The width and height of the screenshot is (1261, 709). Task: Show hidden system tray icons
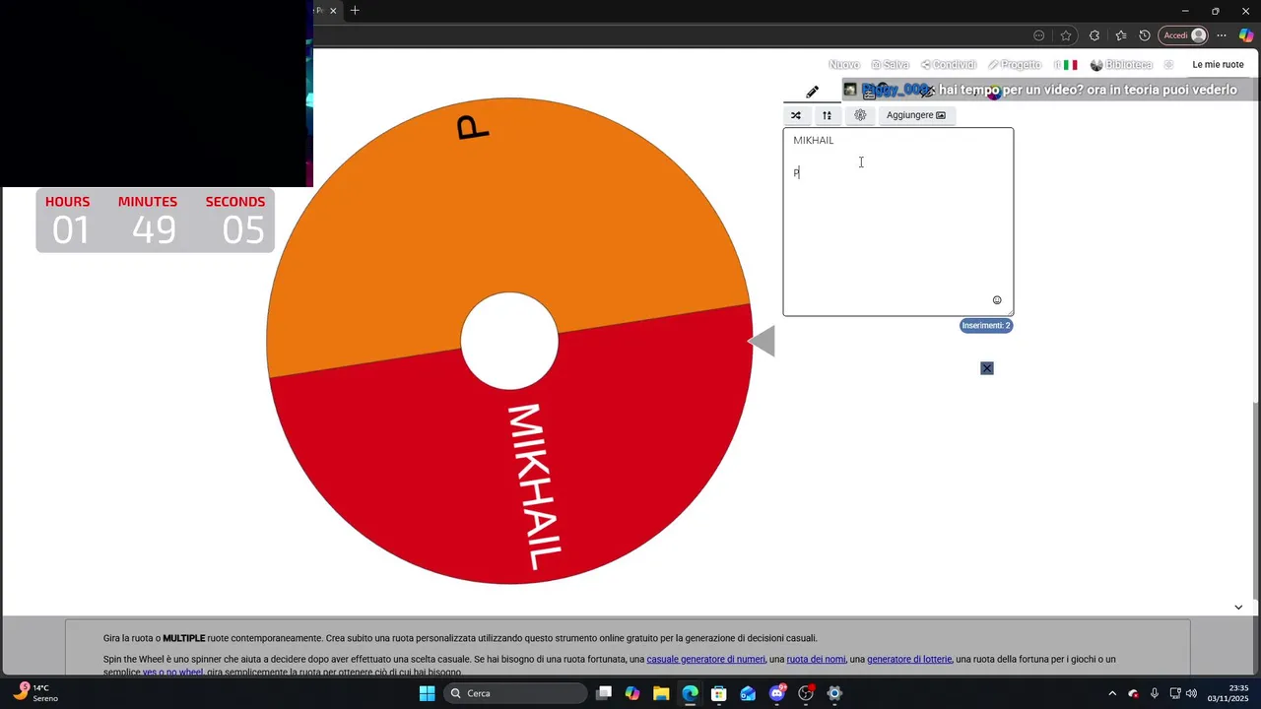tap(1112, 693)
